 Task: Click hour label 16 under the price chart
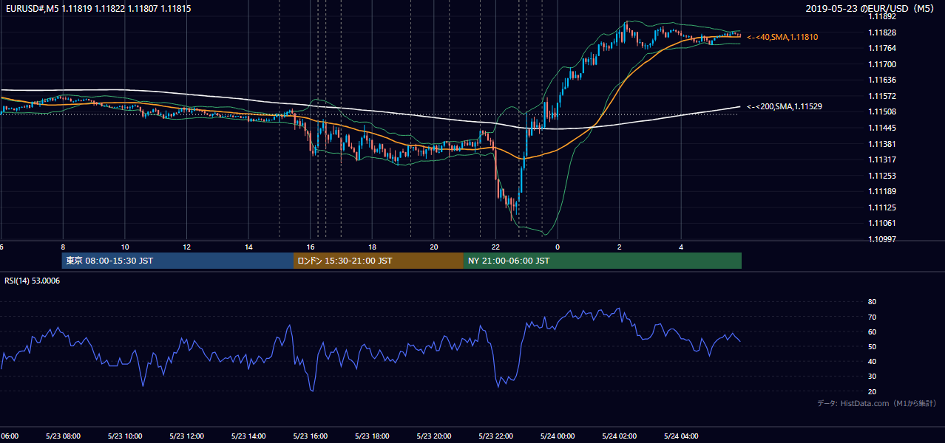[x=311, y=247]
